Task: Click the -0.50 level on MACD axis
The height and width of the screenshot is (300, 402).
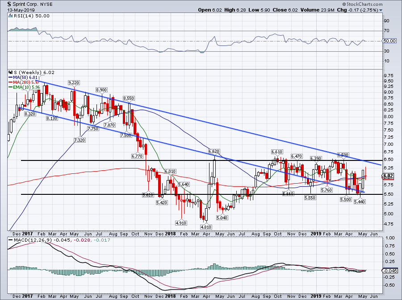Action: pos(389,285)
